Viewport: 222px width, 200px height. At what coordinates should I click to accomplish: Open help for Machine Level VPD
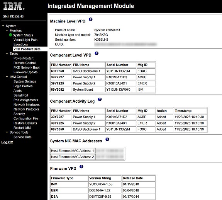tap(90, 19)
